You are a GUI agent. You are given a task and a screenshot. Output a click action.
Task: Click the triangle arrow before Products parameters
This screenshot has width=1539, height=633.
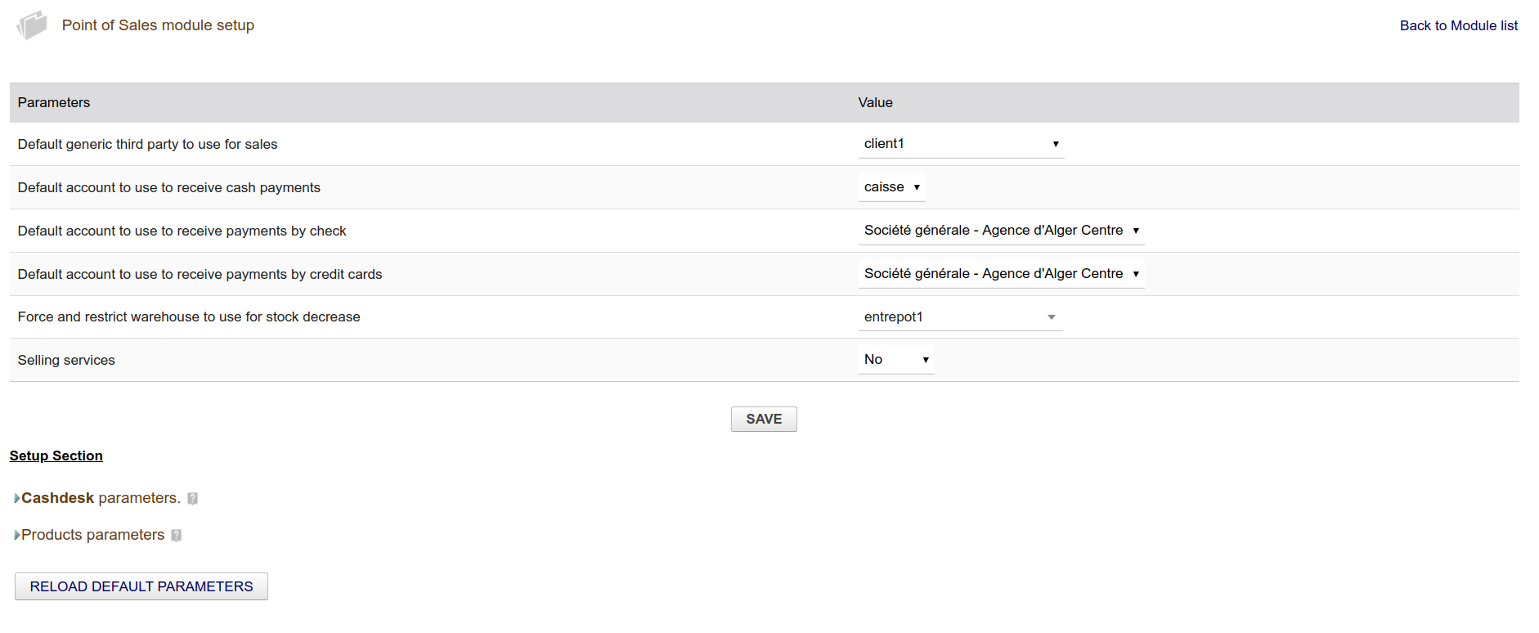click(x=16, y=536)
